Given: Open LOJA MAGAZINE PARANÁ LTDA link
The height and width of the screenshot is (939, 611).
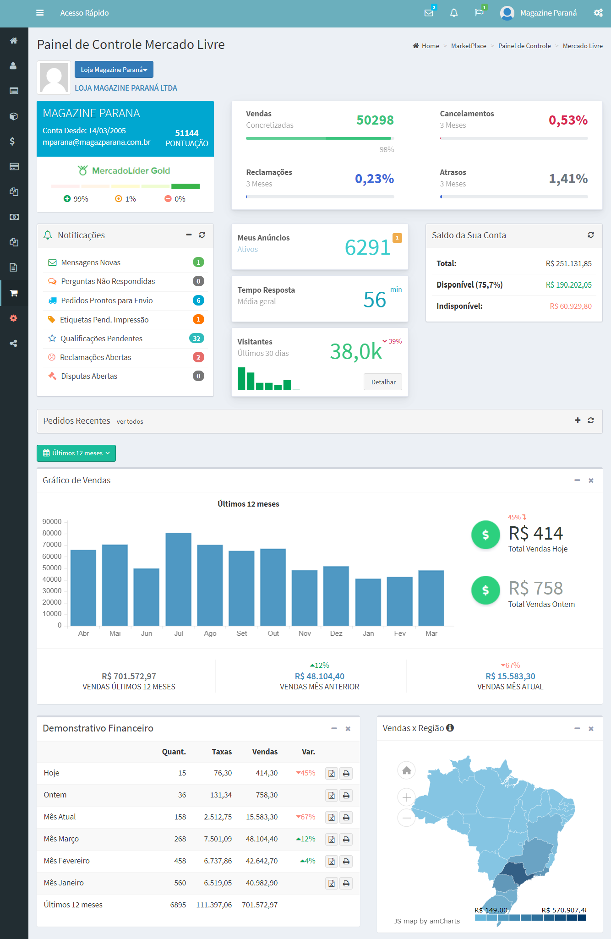Looking at the screenshot, I should pyautogui.click(x=126, y=88).
